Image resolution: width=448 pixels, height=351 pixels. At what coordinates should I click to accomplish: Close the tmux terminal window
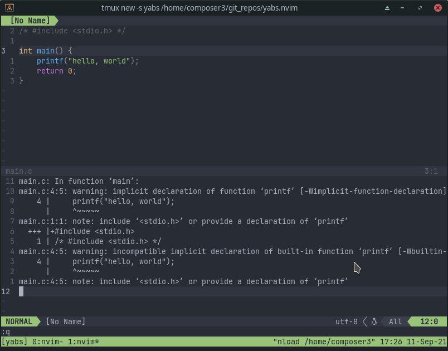(438, 8)
